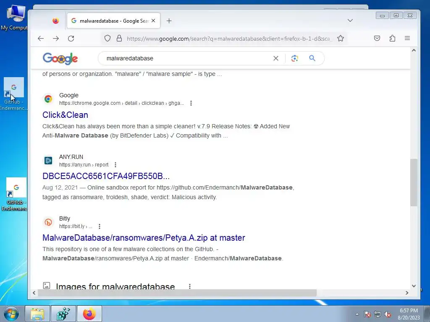The width and height of the screenshot is (430, 322).
Task: Click the Bitly site name
Action: point(65,218)
